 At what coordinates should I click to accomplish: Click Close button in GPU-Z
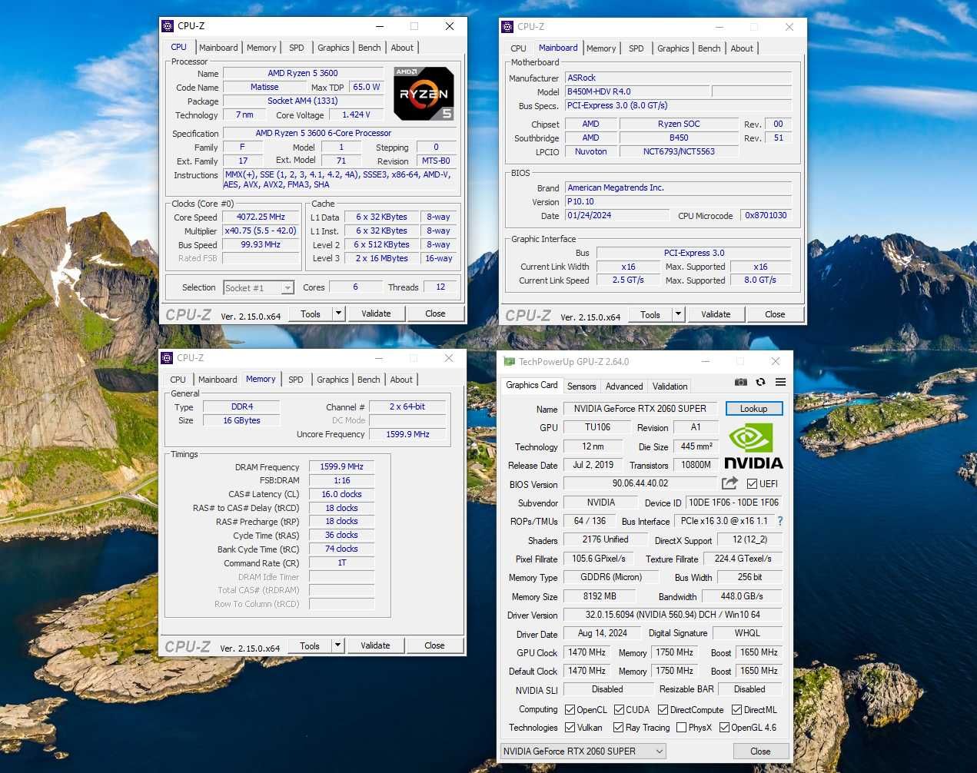coord(760,751)
